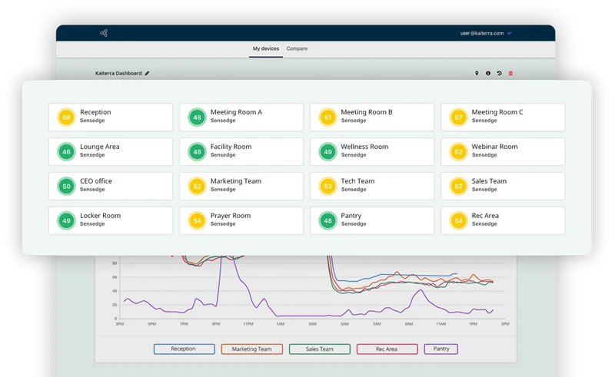Screen dimensions: 615x377
Task: Select the My devices tab
Action: [x=266, y=48]
